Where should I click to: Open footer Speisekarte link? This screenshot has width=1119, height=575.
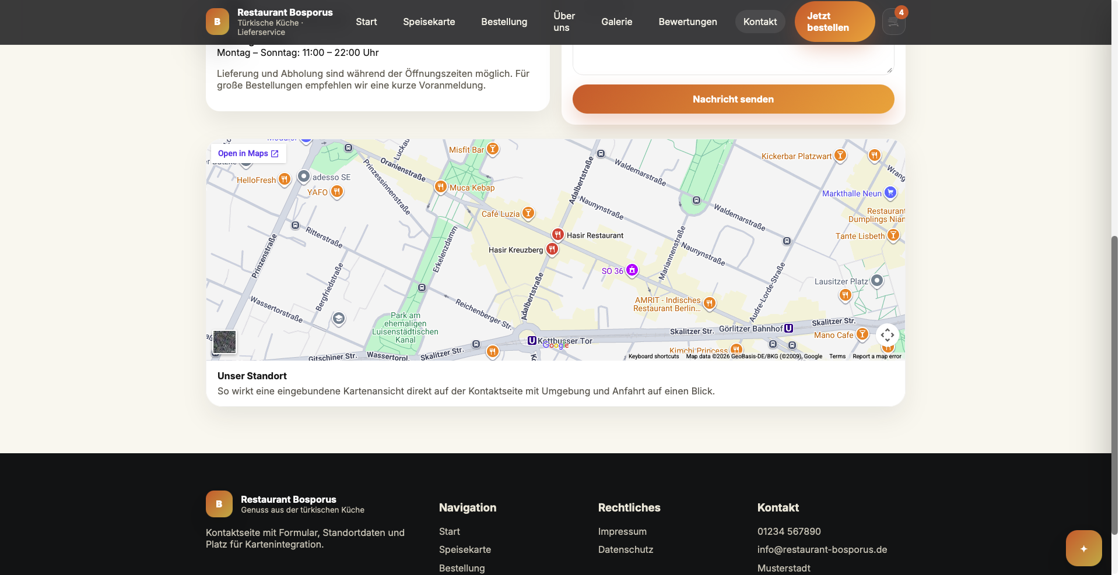click(465, 549)
